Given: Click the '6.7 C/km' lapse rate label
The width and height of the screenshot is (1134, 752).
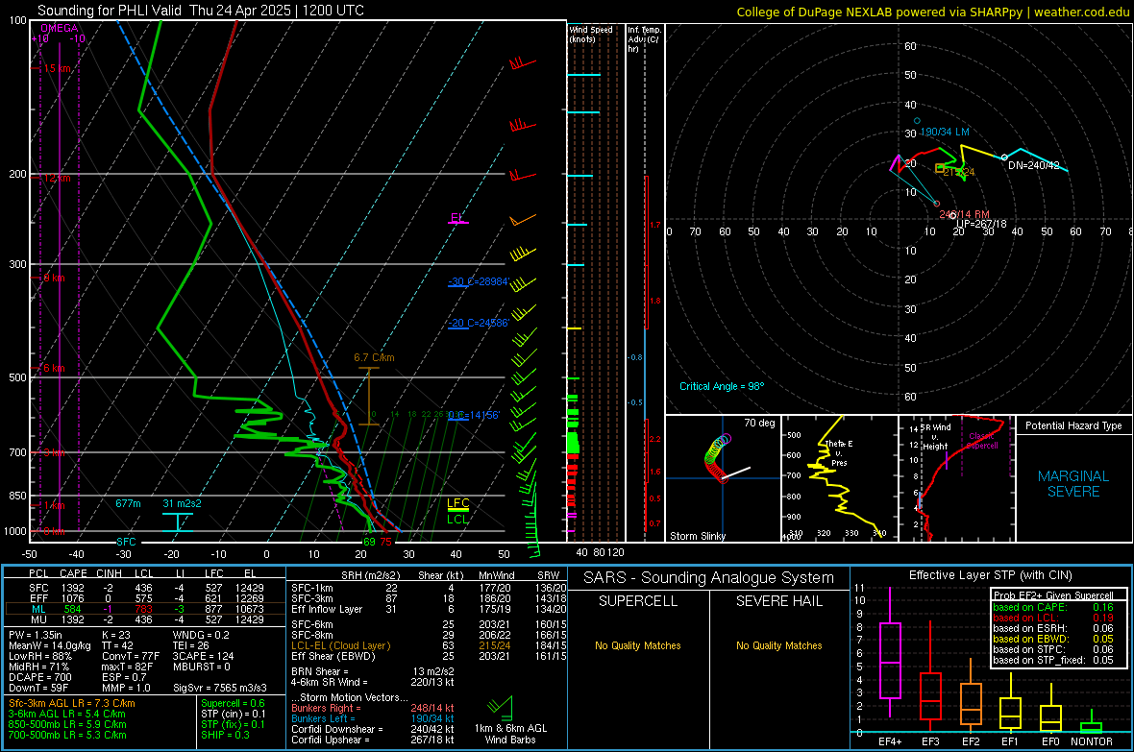Looking at the screenshot, I should 374,358.
